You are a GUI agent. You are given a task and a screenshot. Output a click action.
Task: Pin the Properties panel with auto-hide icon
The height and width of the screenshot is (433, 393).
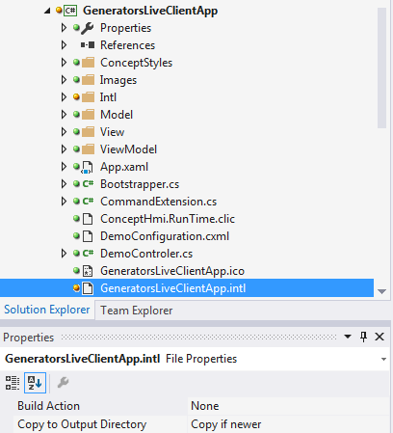(x=363, y=337)
